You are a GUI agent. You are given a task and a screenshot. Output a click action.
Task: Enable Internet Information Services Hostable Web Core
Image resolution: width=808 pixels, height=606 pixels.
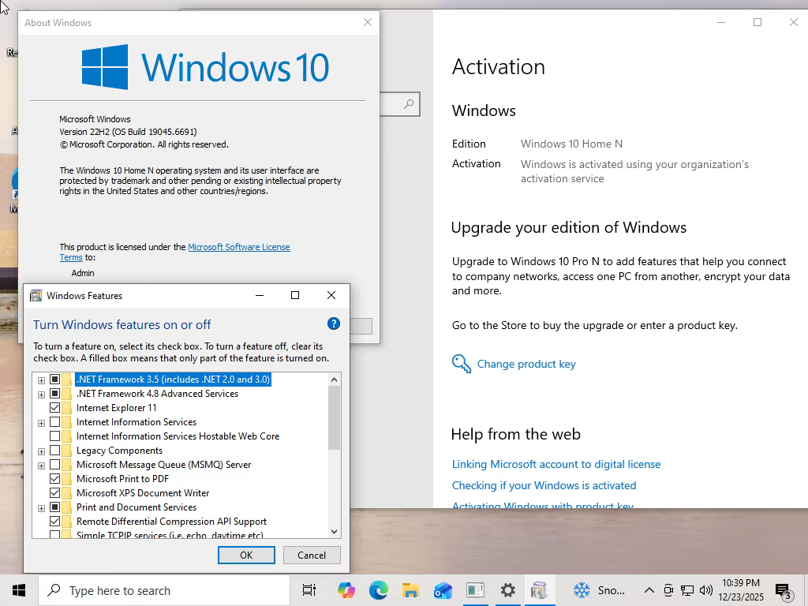(x=54, y=436)
